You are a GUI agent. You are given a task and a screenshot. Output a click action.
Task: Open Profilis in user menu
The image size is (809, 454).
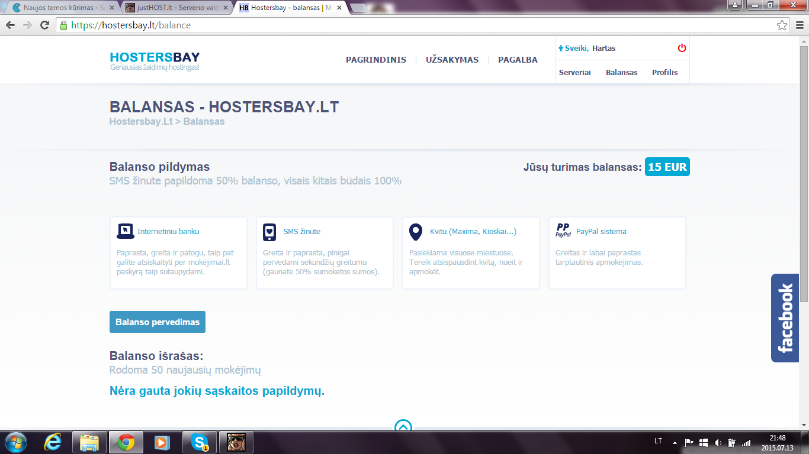665,72
